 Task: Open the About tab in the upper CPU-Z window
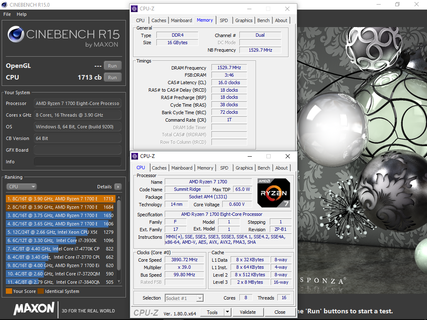tap(281, 20)
